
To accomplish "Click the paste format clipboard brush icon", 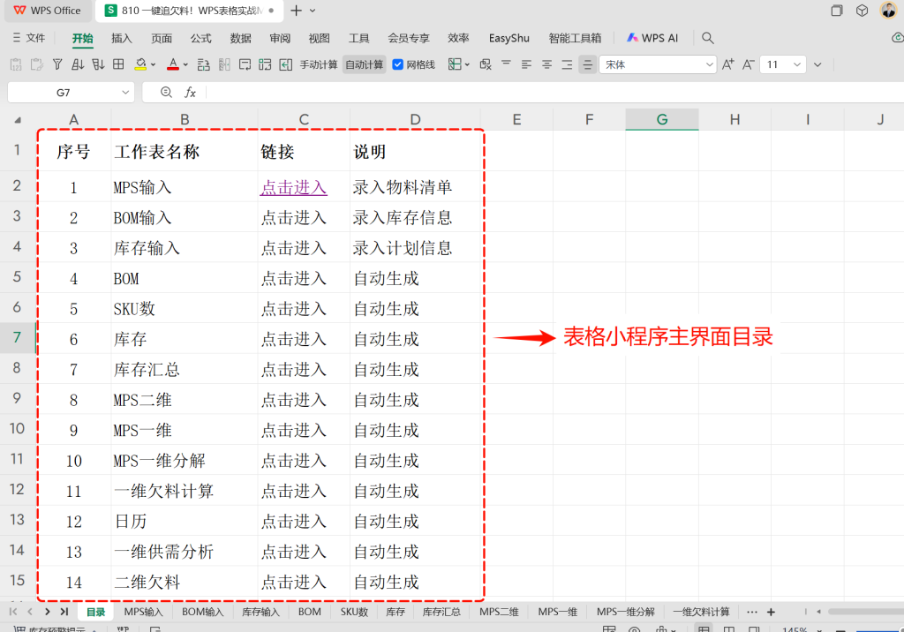I will pos(37,64).
